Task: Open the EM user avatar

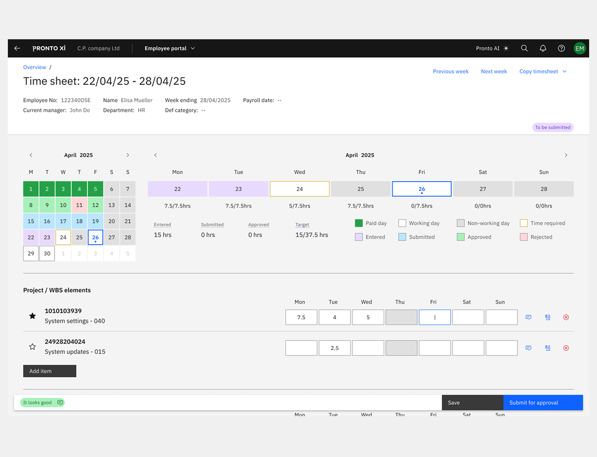Action: point(580,48)
